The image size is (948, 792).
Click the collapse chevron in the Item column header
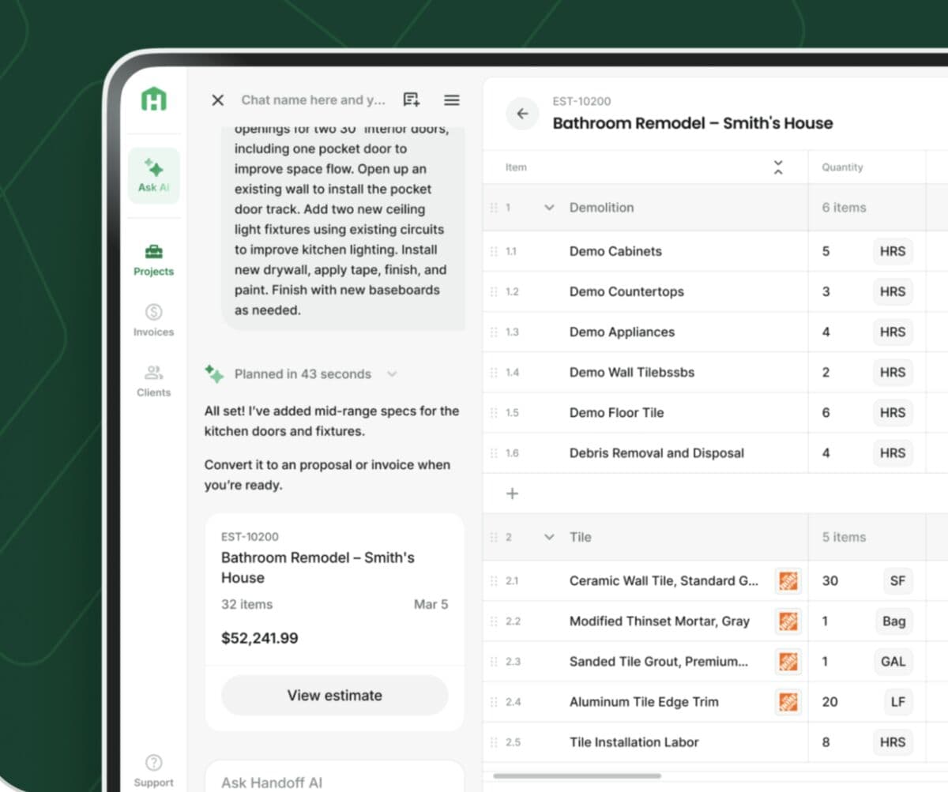click(778, 167)
